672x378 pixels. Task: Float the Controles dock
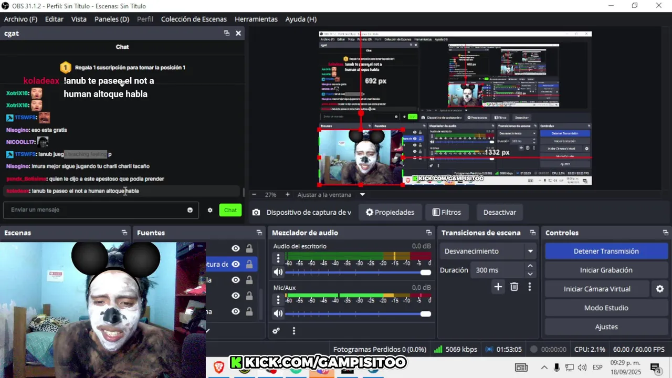point(666,233)
